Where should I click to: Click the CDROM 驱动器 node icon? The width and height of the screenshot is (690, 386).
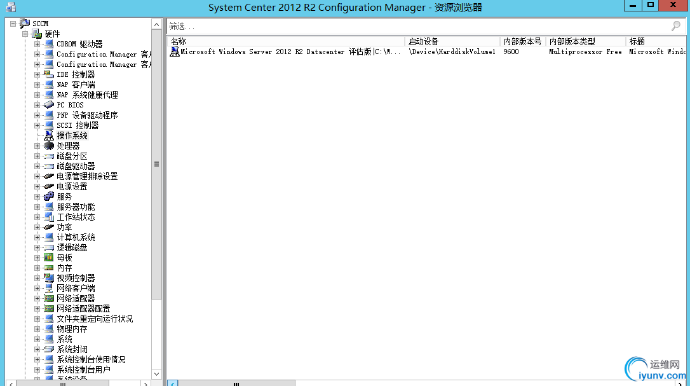pyautogui.click(x=49, y=44)
